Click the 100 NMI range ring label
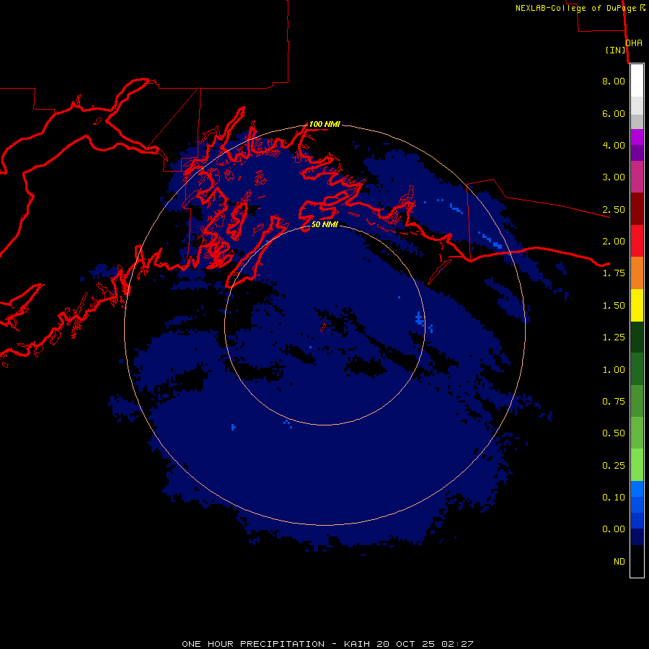 point(324,124)
